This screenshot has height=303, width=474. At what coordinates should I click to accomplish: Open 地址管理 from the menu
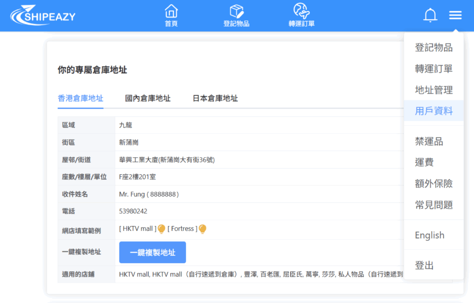coord(434,90)
